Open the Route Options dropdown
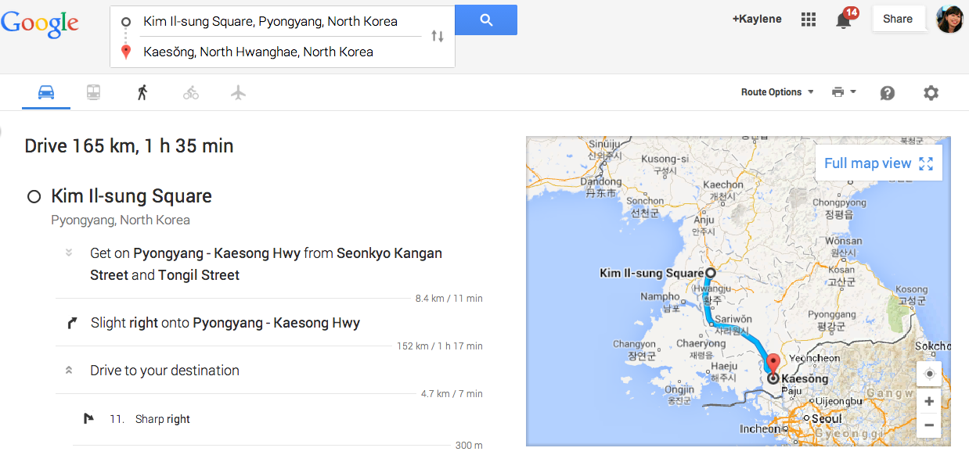969x455 pixels. (x=777, y=92)
